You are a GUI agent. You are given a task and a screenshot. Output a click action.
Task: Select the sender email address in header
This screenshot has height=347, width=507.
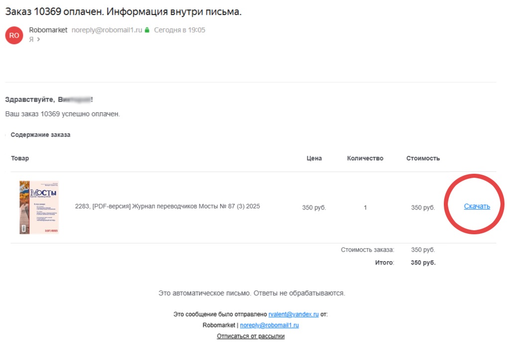pos(107,30)
